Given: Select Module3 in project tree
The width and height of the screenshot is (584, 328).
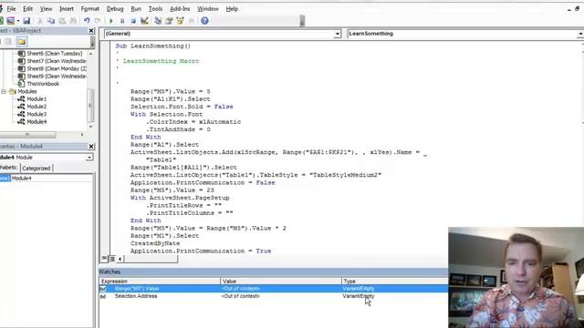Looking at the screenshot, I should [x=36, y=114].
